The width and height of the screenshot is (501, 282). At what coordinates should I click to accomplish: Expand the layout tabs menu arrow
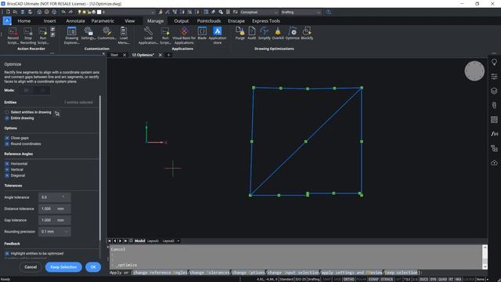tap(178, 241)
